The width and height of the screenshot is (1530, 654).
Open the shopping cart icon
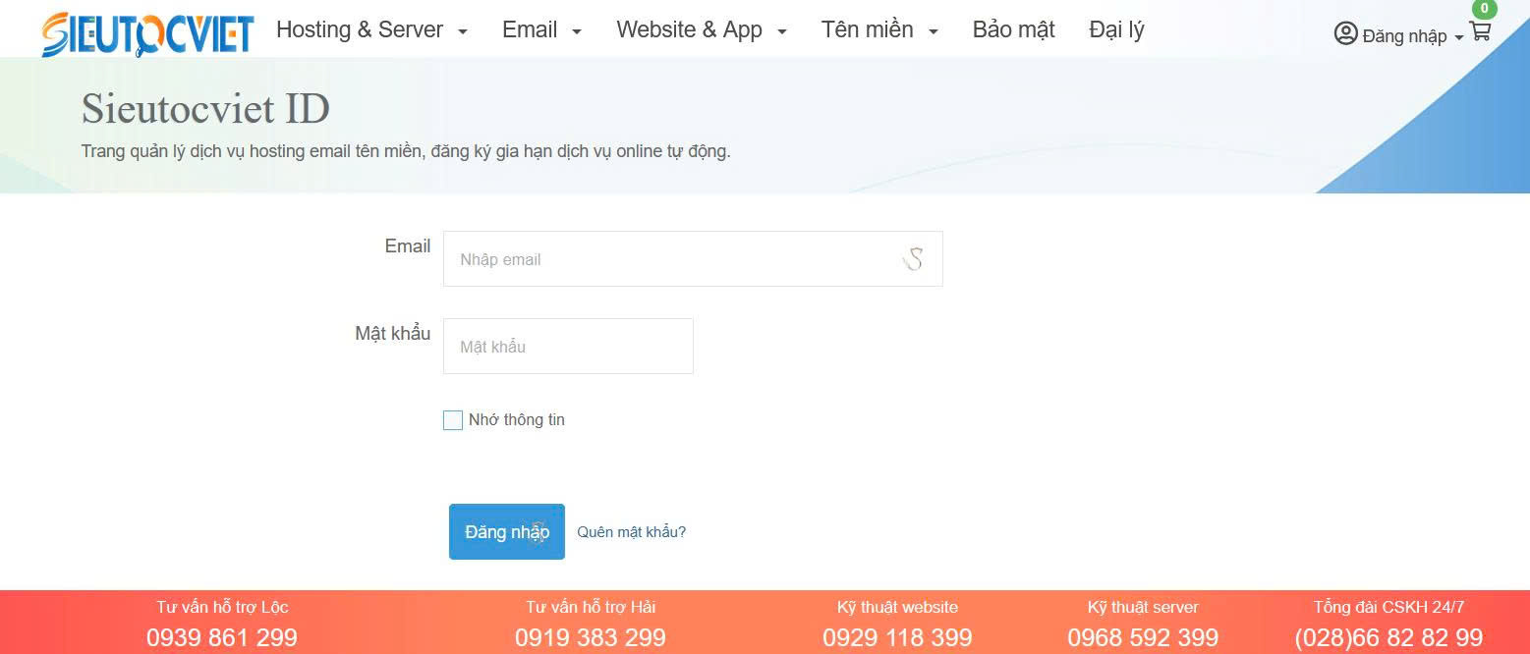(1481, 31)
